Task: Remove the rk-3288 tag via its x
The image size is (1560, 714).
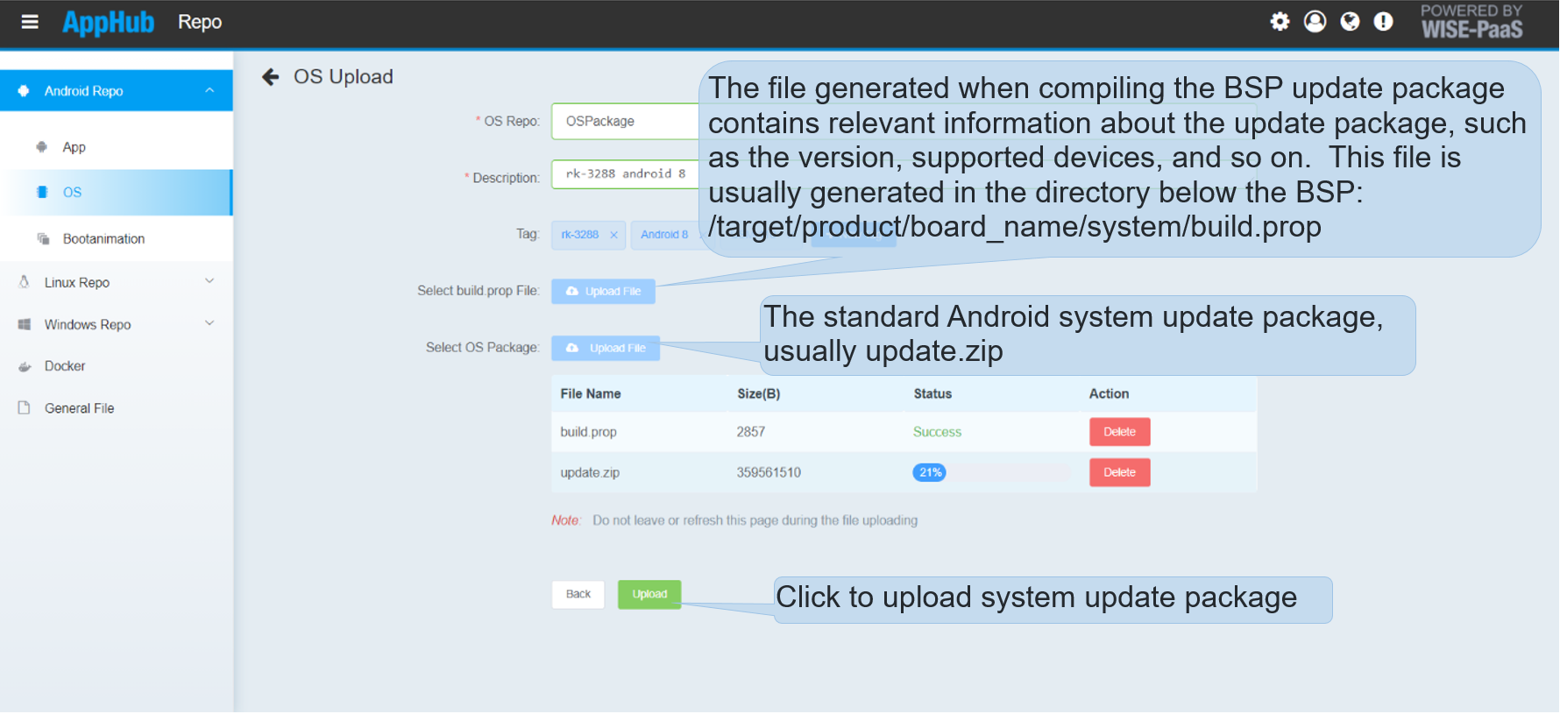Action: point(613,235)
